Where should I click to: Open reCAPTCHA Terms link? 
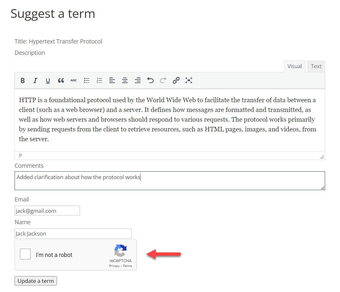pos(127,266)
